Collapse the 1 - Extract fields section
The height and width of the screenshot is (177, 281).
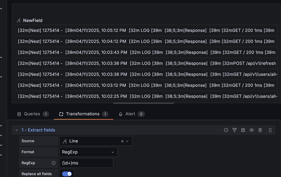pyautogui.click(x=16, y=130)
